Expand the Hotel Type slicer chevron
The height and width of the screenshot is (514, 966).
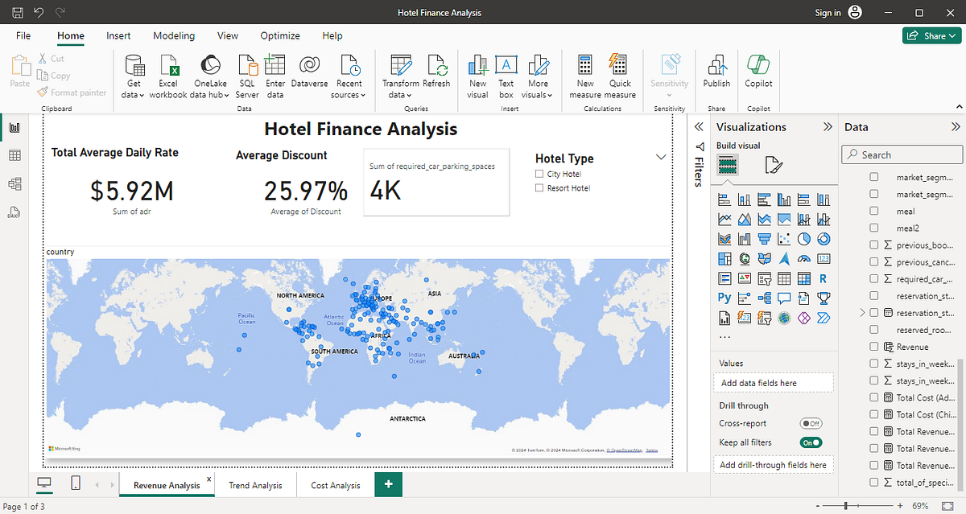click(x=662, y=158)
